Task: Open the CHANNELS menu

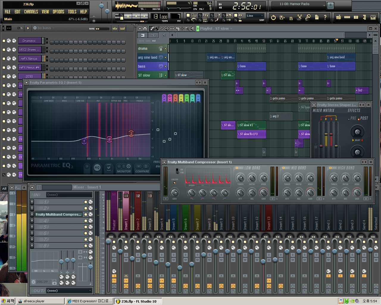Action: coord(31,12)
